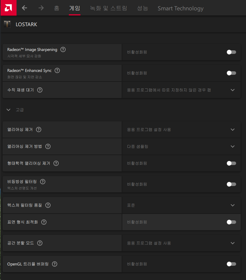The image size is (246, 280).
Task: Go back with the left arrow
Action: click(x=25, y=8)
